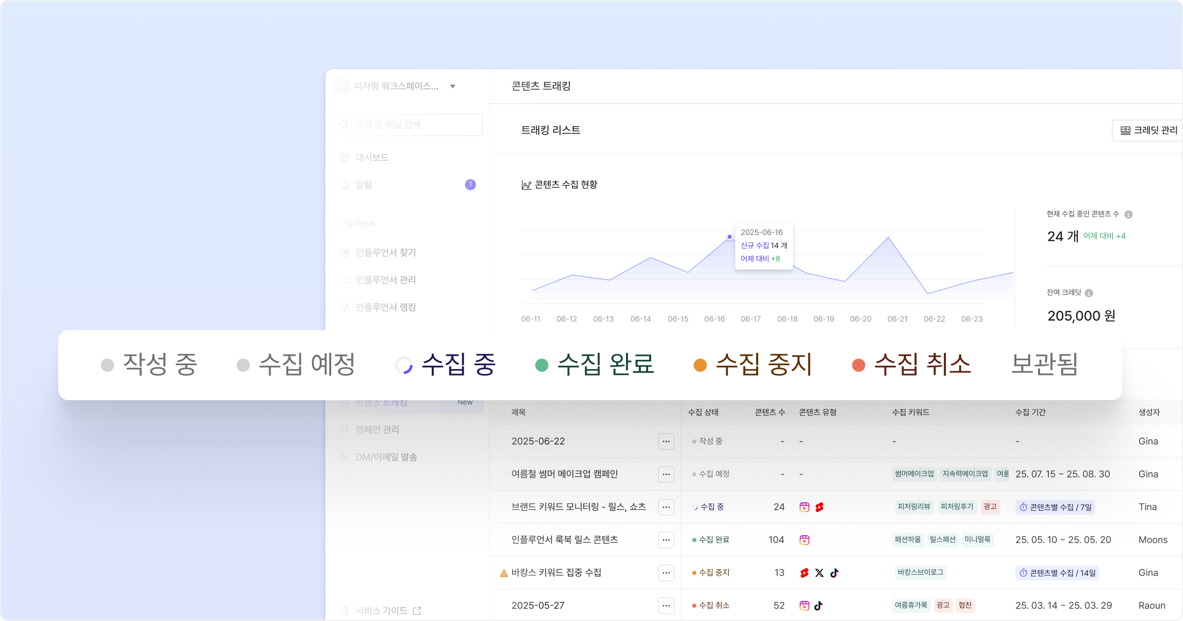Click the info icon beside 현재 수집 중인 콘텐츠 수

point(1128,214)
